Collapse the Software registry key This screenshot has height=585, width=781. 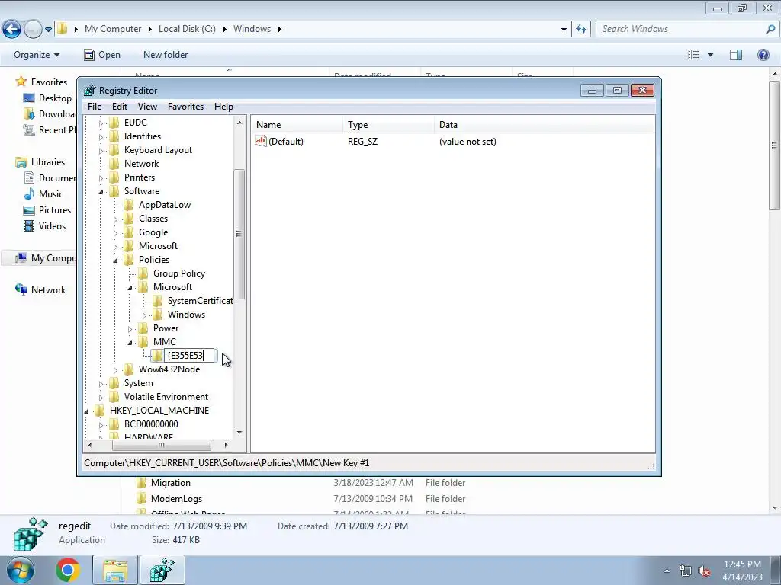coord(101,191)
